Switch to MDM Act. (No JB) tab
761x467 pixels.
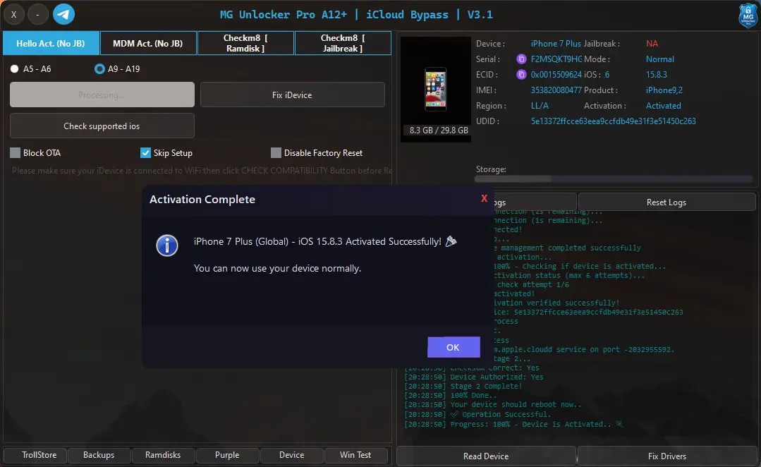pyautogui.click(x=148, y=43)
